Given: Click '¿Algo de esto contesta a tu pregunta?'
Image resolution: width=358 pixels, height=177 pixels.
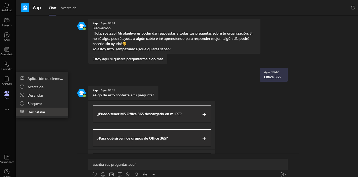Looking at the screenshot, I should [x=123, y=95].
